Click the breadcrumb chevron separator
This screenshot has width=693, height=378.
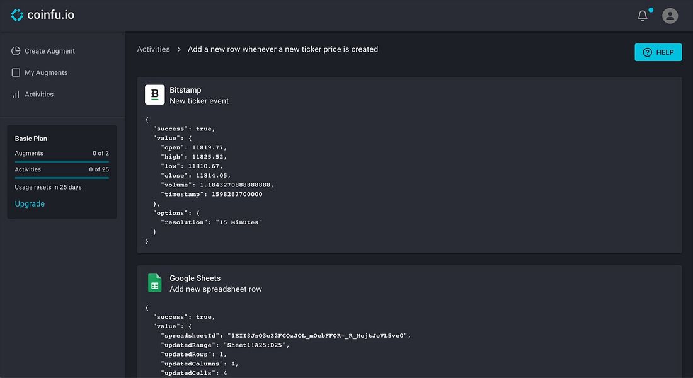[x=179, y=49]
